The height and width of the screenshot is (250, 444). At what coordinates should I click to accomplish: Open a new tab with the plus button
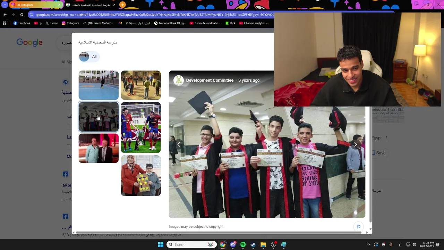tap(122, 5)
